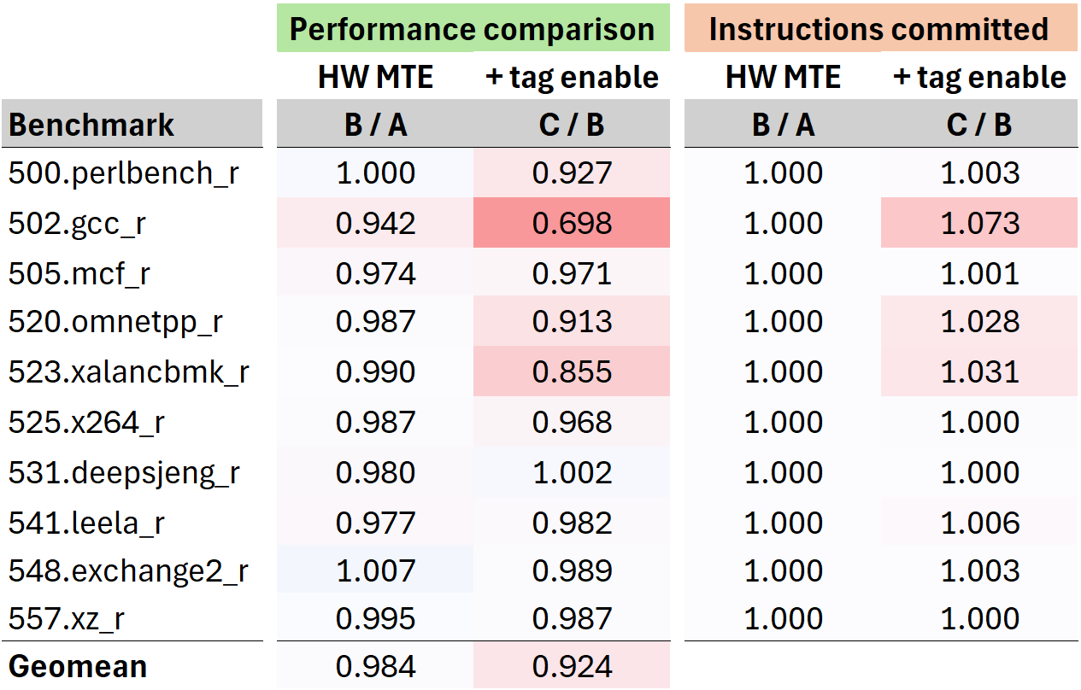Click the 541.leela_r row label
The image size is (1081, 690).
pyautogui.click(x=86, y=523)
